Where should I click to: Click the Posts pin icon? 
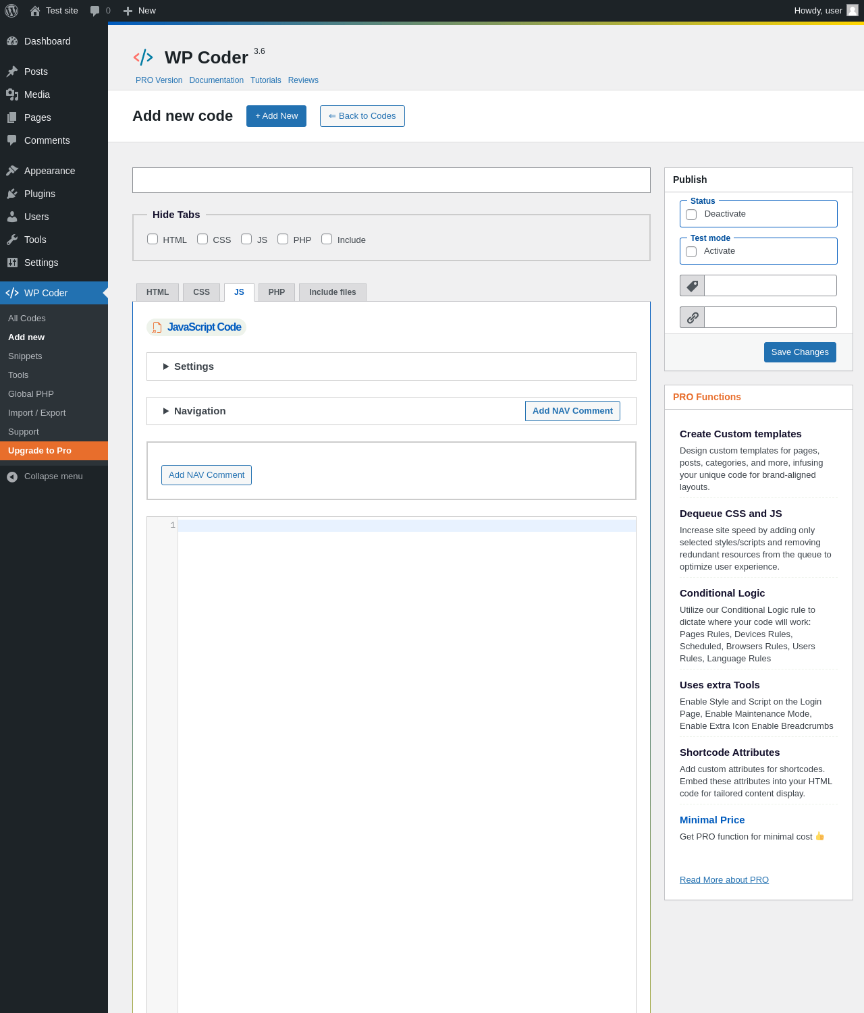click(x=12, y=72)
